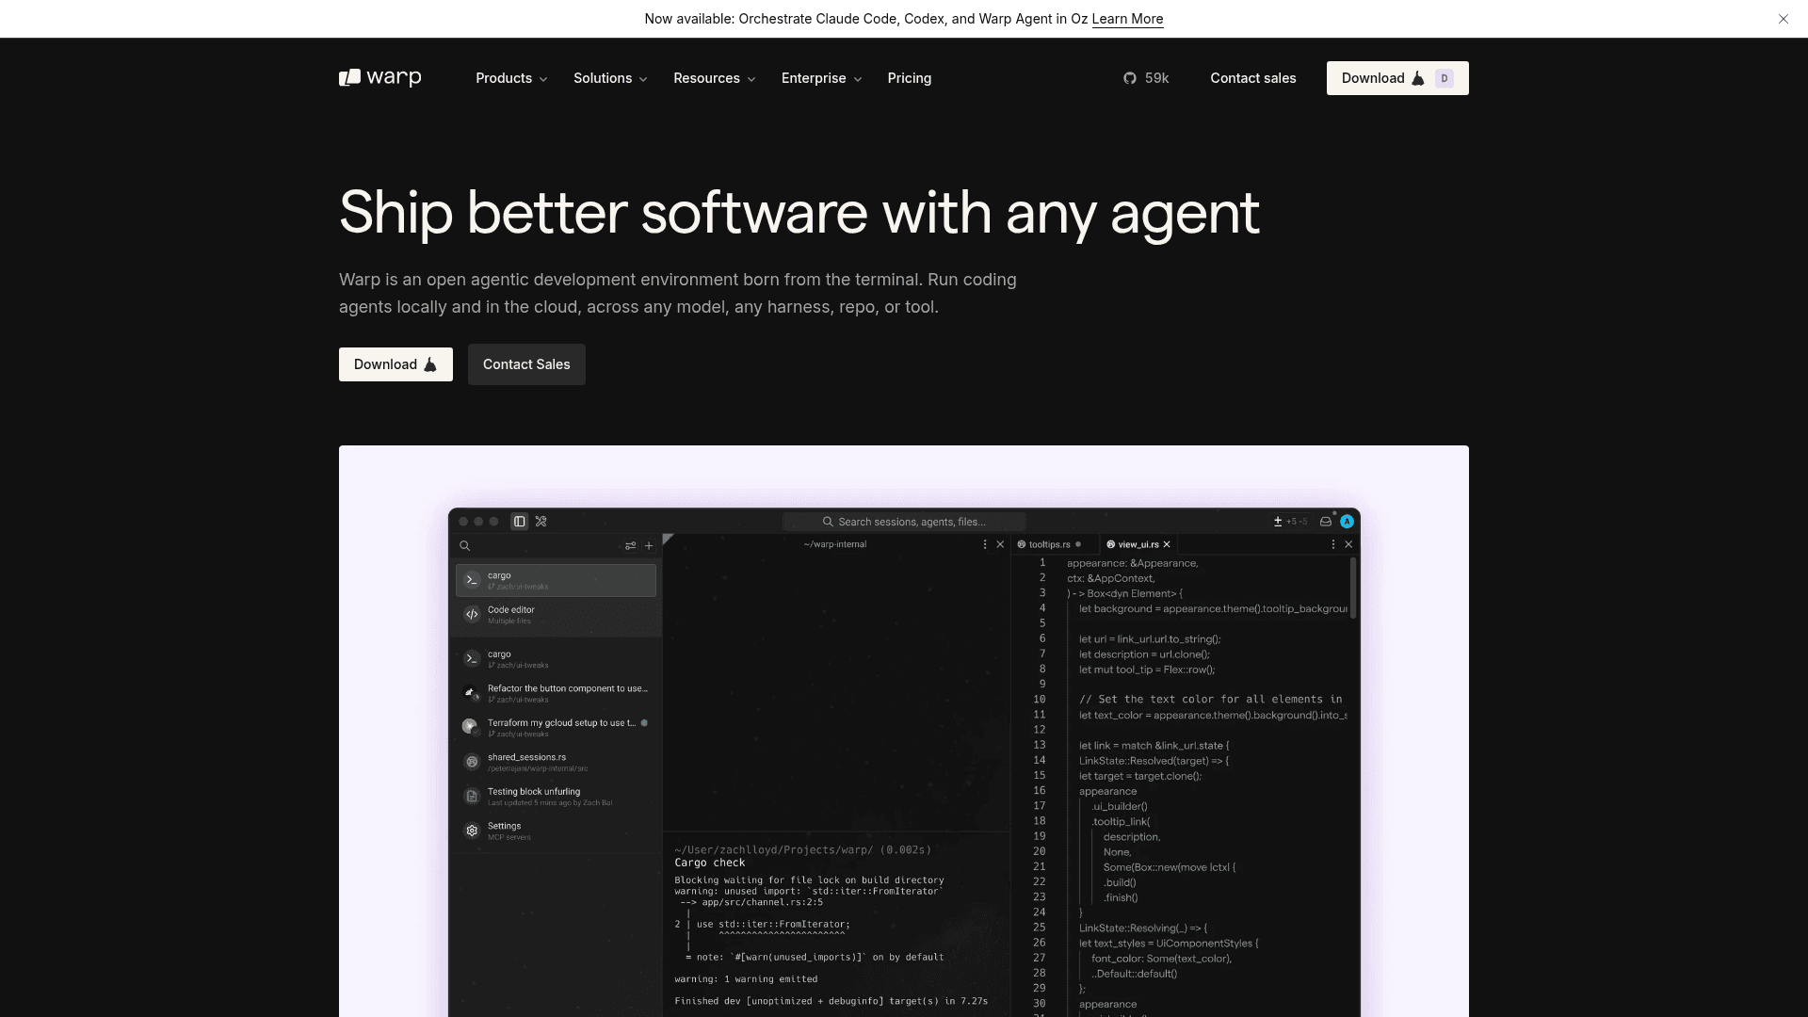Expand the Products menu

[x=511, y=78]
